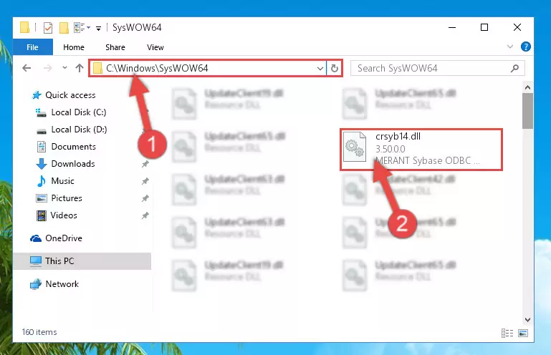Click the Search SysWOW64 field
The image size is (551, 355).
tap(438, 68)
